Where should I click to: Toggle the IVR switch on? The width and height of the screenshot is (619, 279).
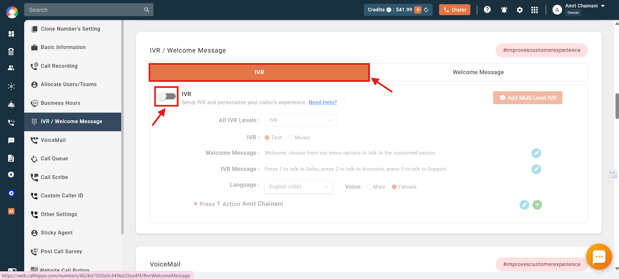[167, 96]
